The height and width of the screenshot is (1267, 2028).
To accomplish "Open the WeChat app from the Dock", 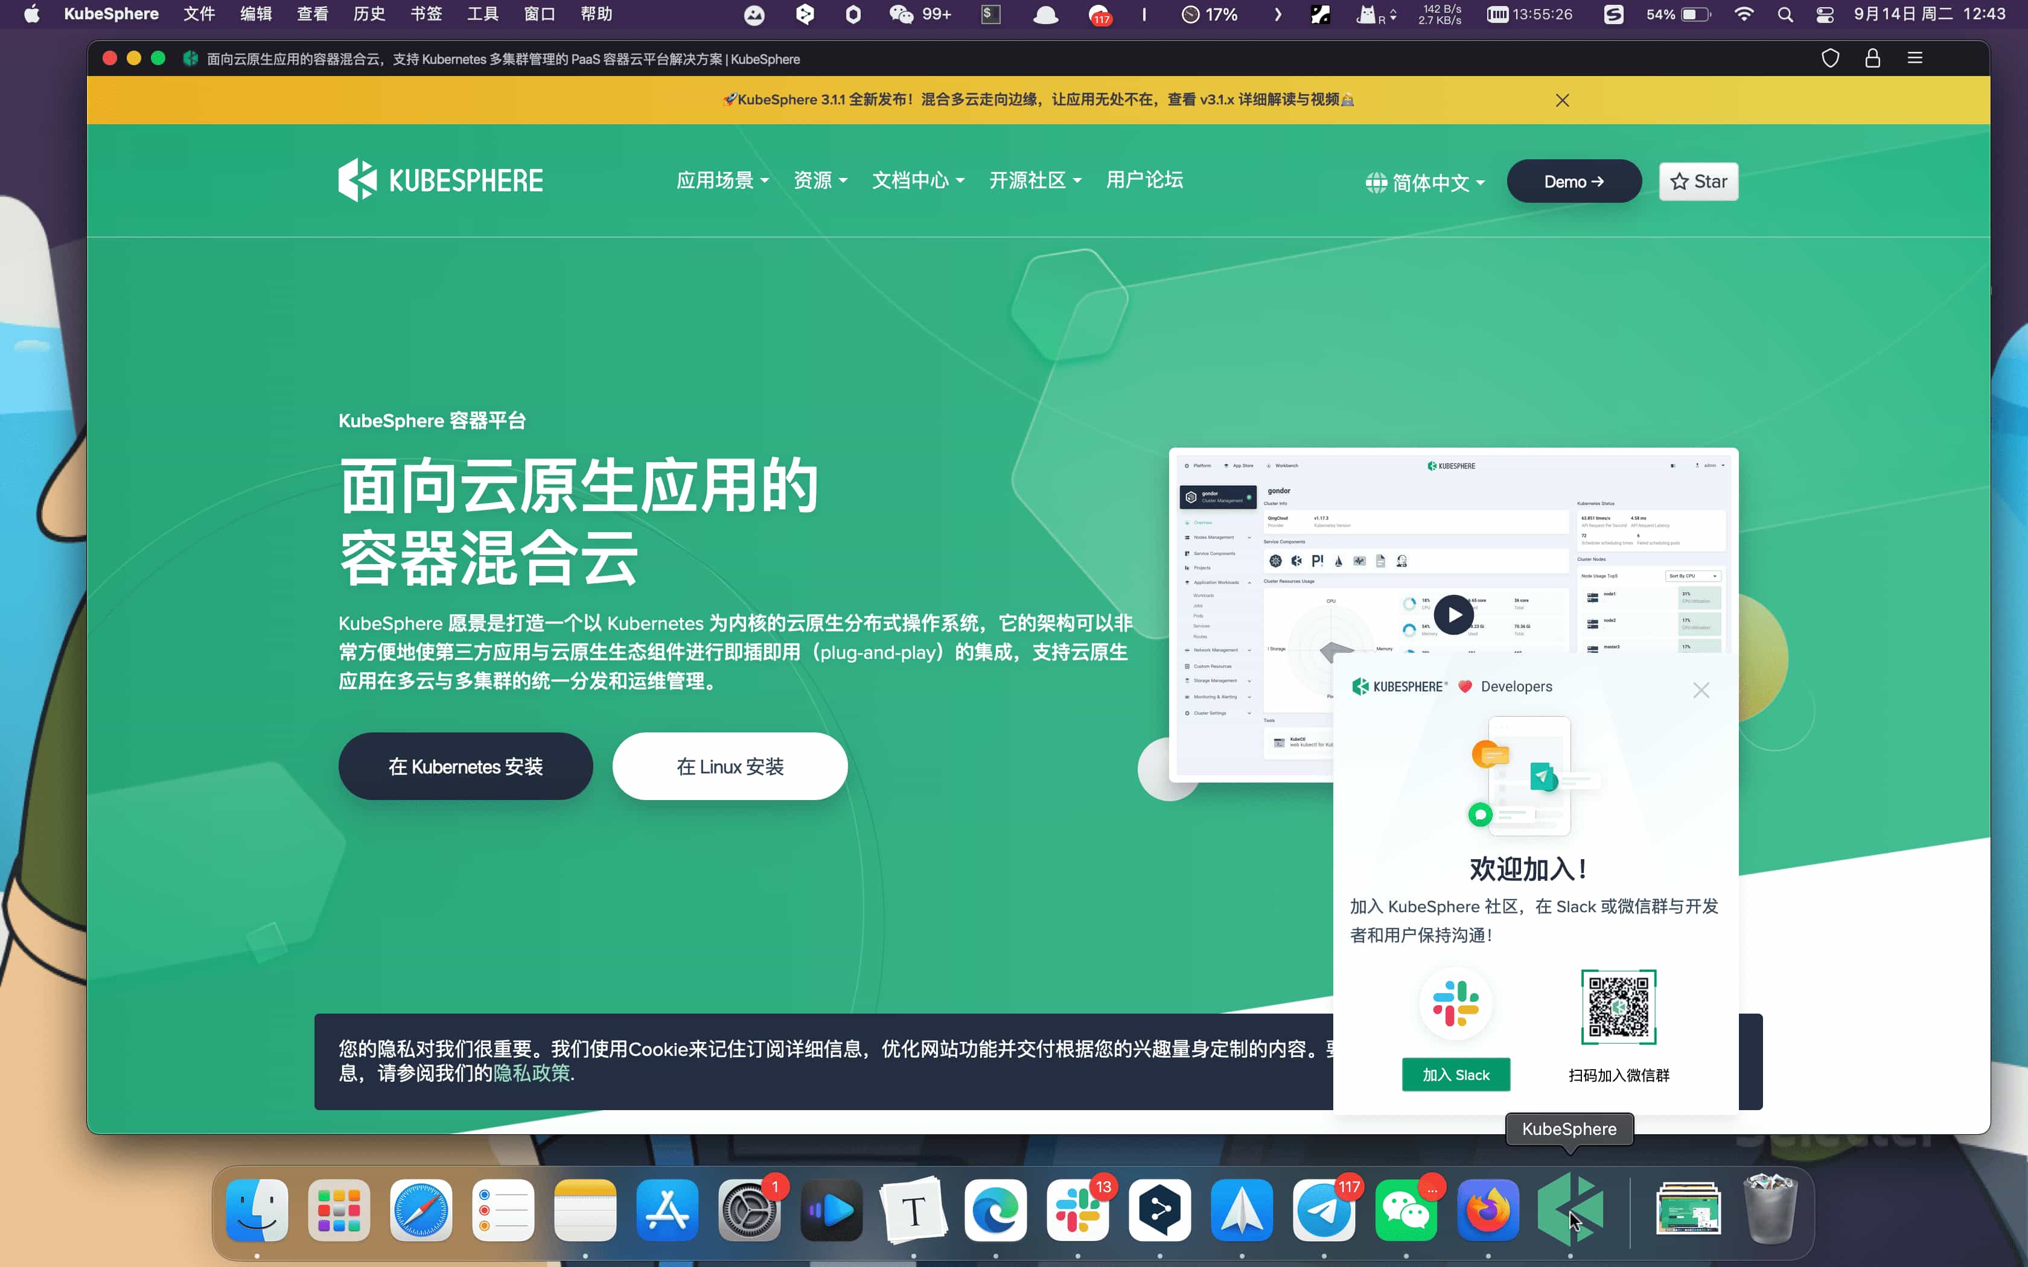I will tap(1406, 1210).
